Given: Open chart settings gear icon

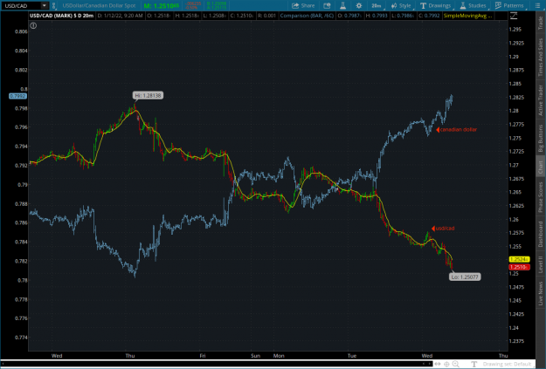Looking at the screenshot, I should coord(359,5).
